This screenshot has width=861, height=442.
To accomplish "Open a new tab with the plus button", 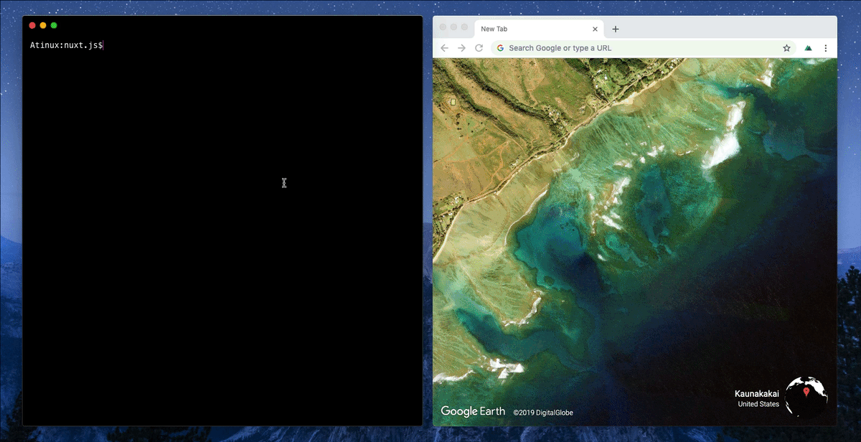I will click(615, 29).
